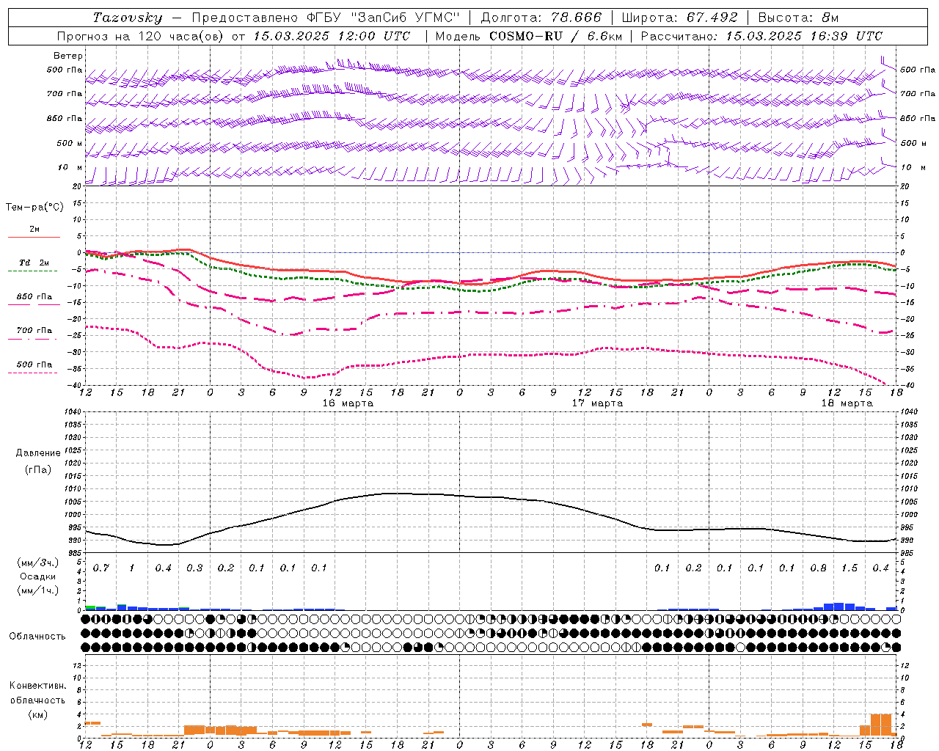Click the 0.7 precipitation value
The image size is (939, 751).
click(x=101, y=568)
